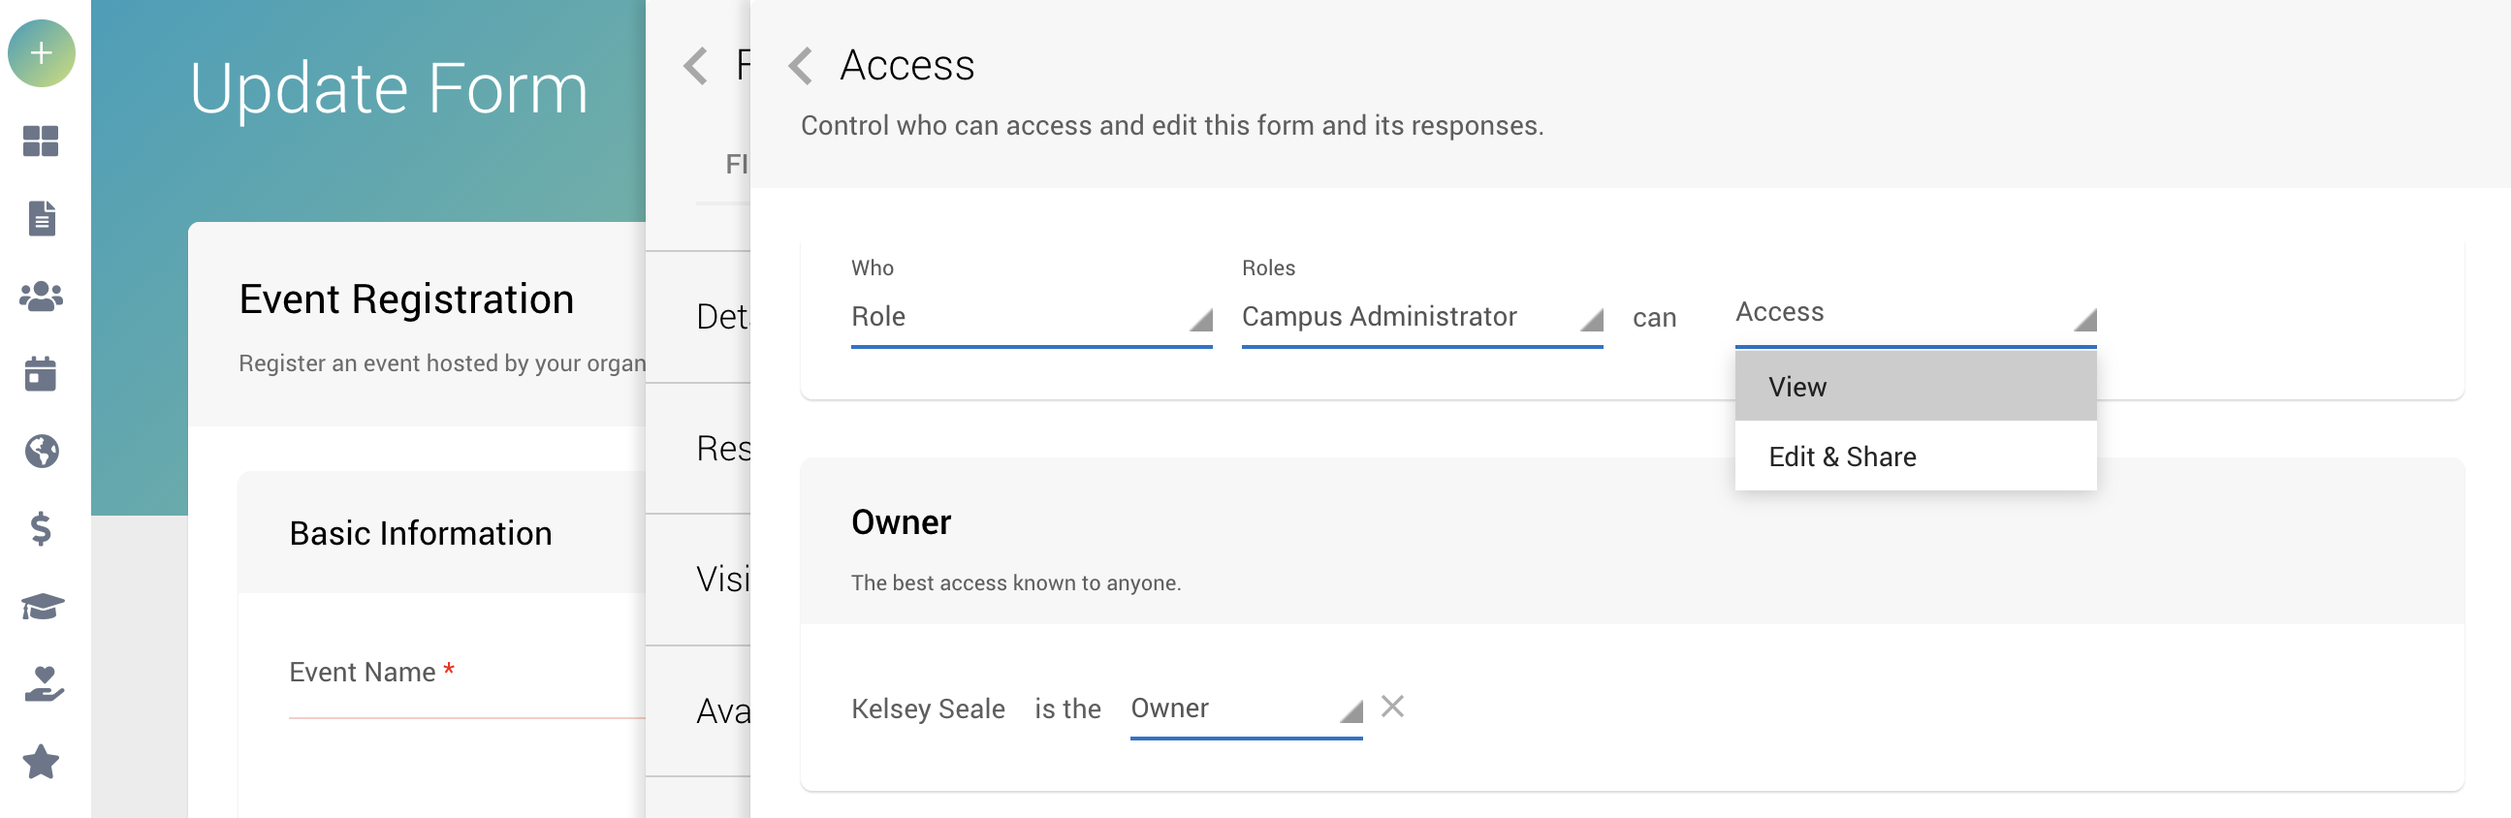Click the green plus create button
The width and height of the screenshot is (2511, 818).
pos(41,52)
